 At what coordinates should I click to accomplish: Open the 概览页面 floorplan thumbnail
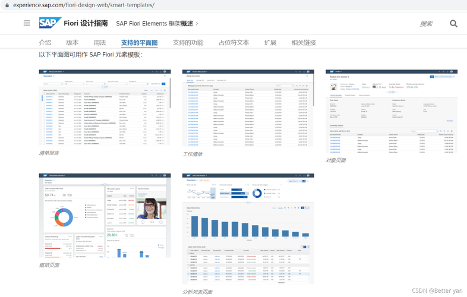click(105, 216)
